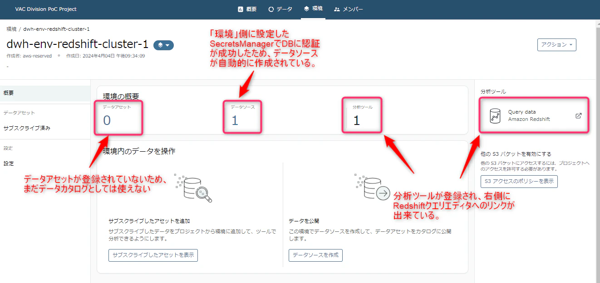This screenshot has width=600, height=283.
Task: Click the 分析ツール count 1
Action: coord(356,120)
